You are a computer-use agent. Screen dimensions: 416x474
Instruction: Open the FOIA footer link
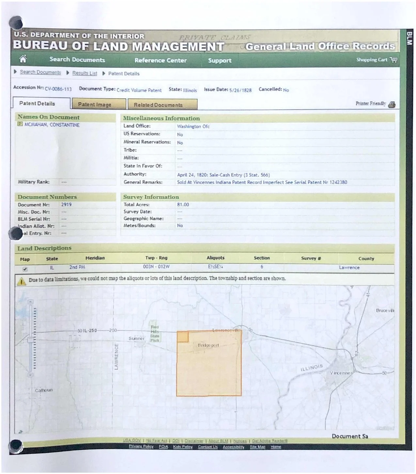(x=163, y=447)
